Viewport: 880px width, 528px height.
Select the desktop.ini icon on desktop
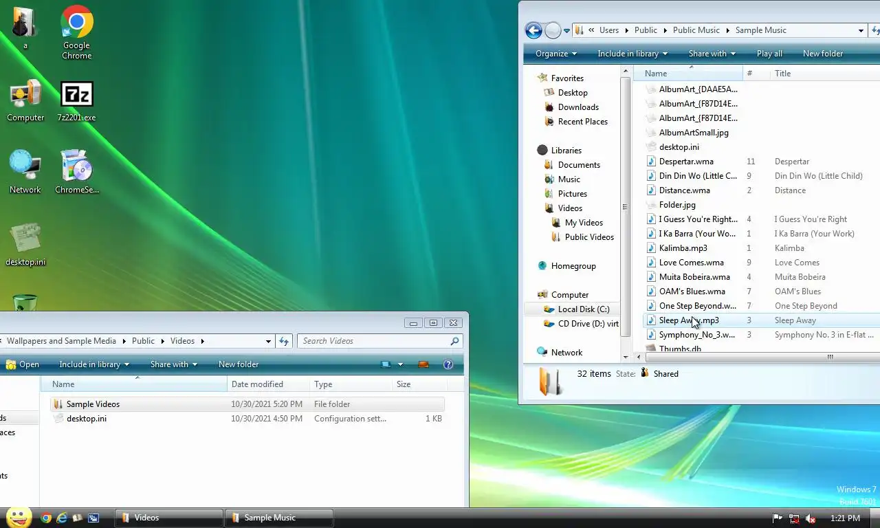pos(25,244)
